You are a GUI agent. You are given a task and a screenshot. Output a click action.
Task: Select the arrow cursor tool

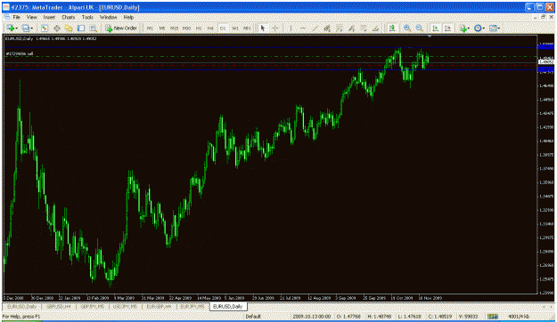tap(263, 28)
